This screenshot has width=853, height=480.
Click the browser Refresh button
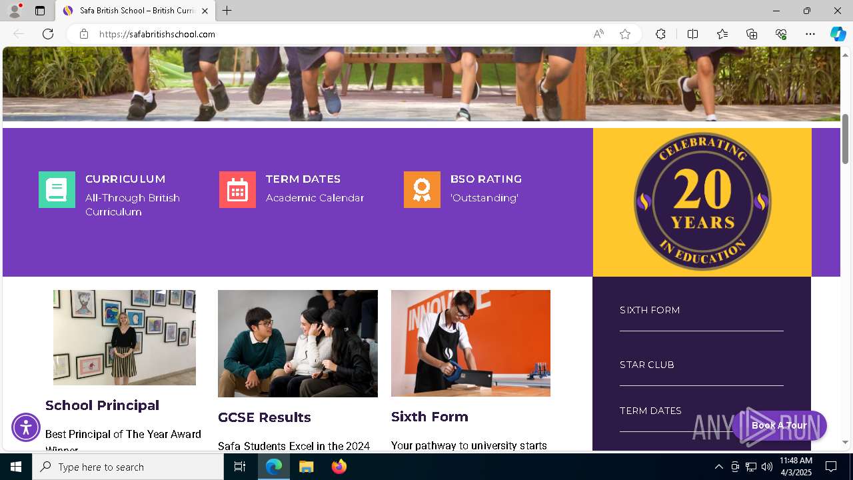click(48, 34)
